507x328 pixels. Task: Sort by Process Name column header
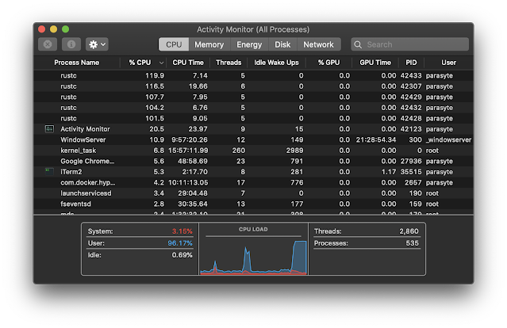(x=77, y=63)
